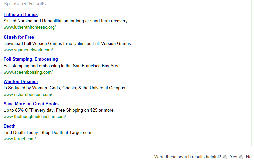Open Save More on Great Books link
Screen dimensions: 254x164
(31, 104)
